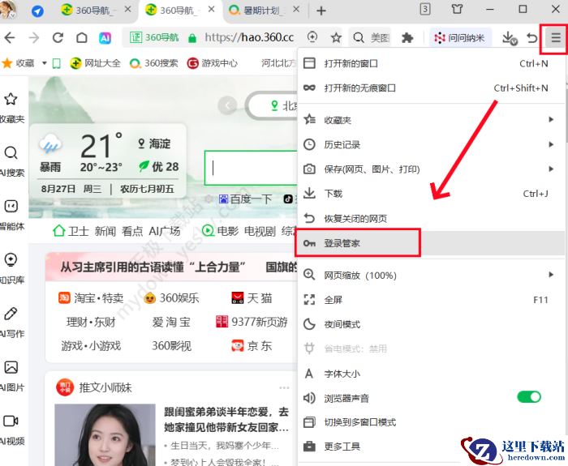568x466 pixels.
Task: Go back with the back arrow
Action: click(10, 37)
